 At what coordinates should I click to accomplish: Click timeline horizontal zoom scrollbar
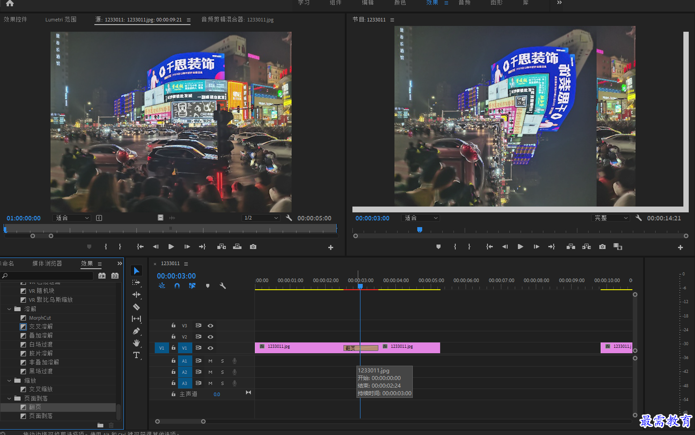click(180, 422)
